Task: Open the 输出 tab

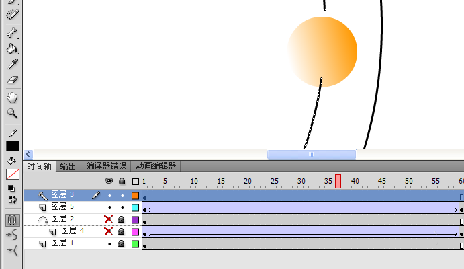Action: click(68, 167)
